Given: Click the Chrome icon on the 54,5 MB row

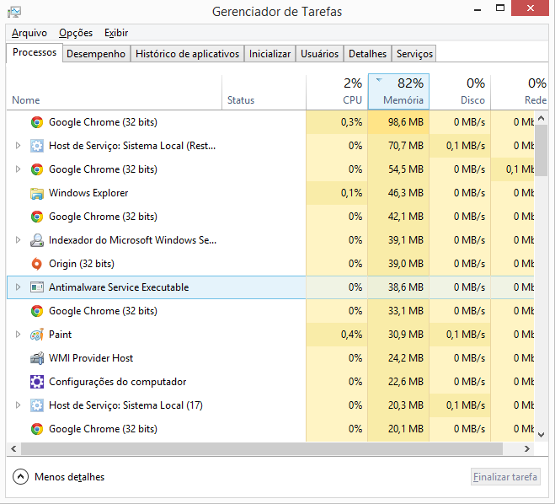Looking at the screenshot, I should [x=37, y=169].
